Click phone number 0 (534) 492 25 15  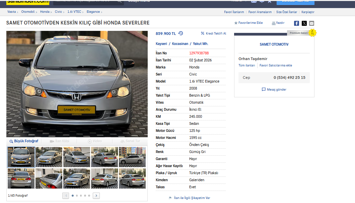click(289, 78)
